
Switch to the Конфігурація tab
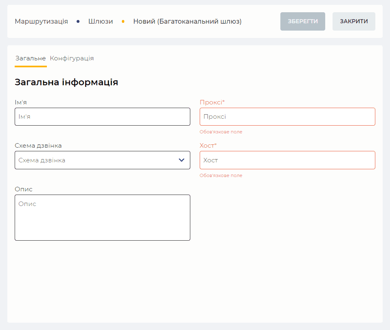click(x=72, y=58)
